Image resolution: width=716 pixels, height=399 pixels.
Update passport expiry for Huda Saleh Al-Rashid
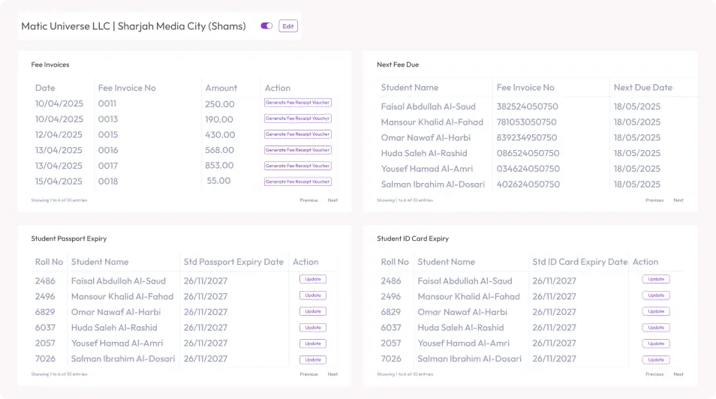click(x=313, y=328)
